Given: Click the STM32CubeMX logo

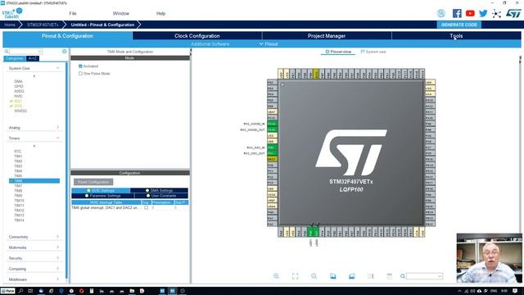Looking at the screenshot, I should (12, 13).
